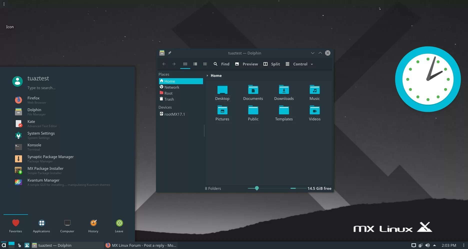
Task: Open Find in Dolphin toolbar
Action: pos(221,64)
